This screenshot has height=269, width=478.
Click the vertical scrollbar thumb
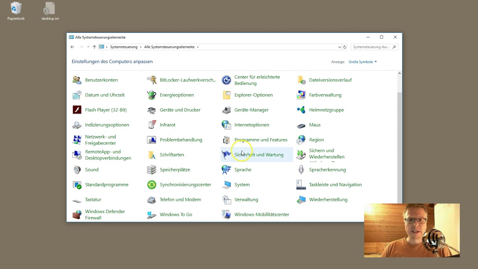tap(399, 148)
